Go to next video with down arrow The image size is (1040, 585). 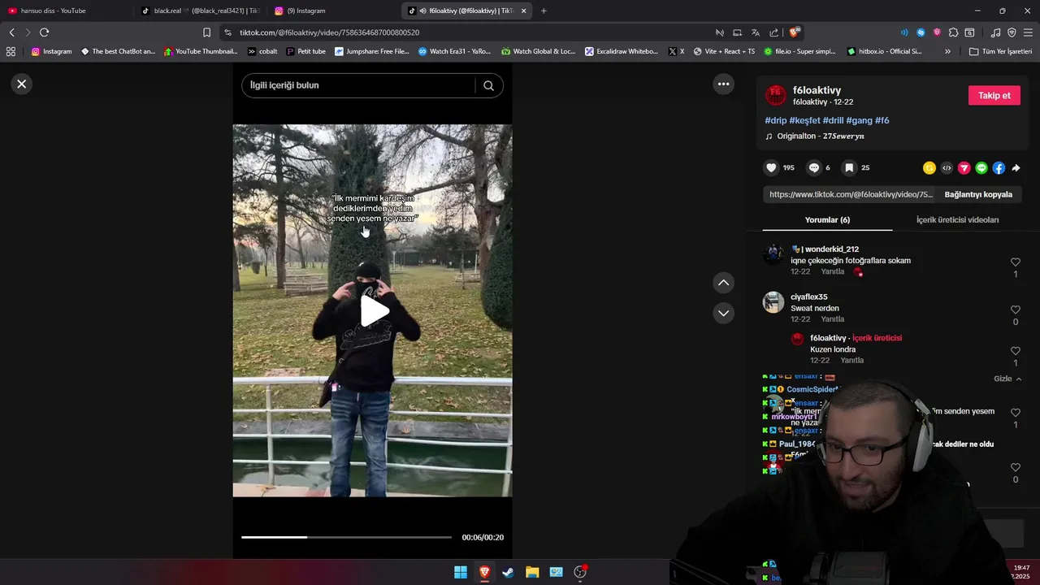point(723,313)
